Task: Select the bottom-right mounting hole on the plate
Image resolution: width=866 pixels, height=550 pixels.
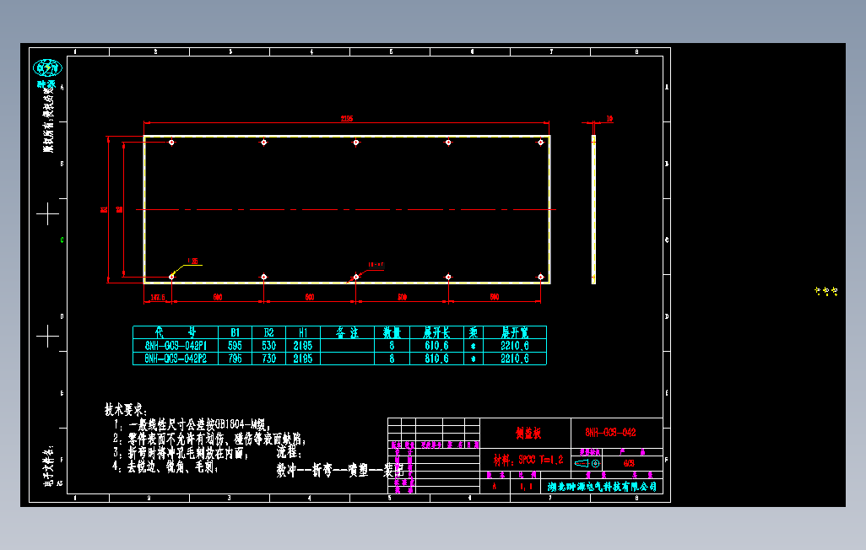Action: tap(541, 277)
